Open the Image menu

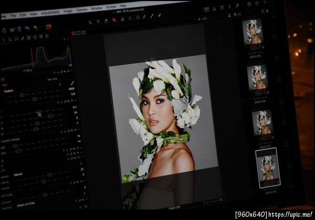[68, 11]
